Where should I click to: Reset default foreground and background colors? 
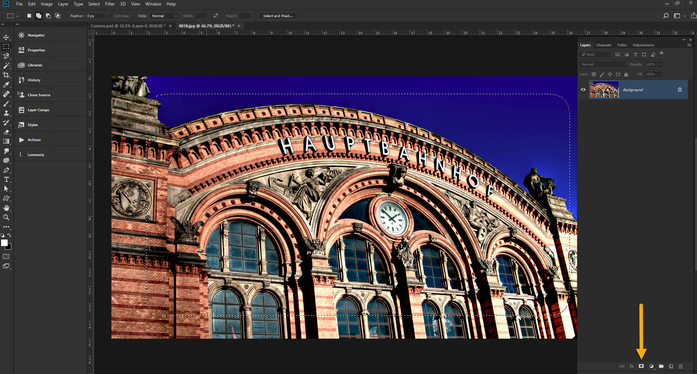pyautogui.click(x=3, y=235)
